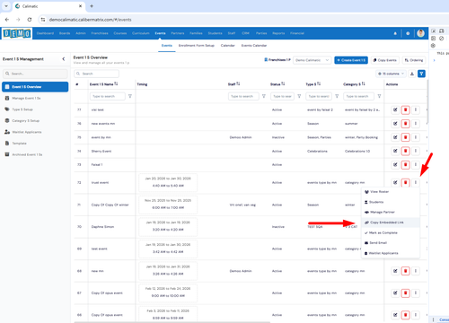The width and height of the screenshot is (449, 323).
Task: Sort the Type column
Action: 319,84
